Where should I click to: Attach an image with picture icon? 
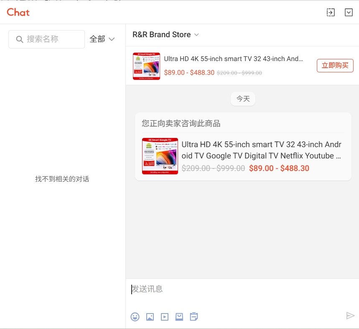point(150,317)
